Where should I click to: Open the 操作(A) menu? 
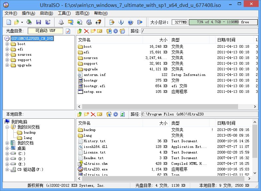tap(29, 13)
